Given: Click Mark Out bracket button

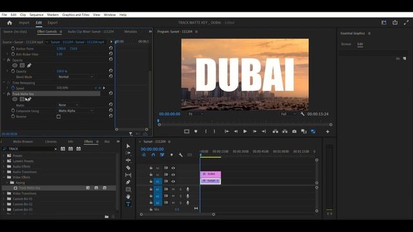Looking at the screenshot, I should tap(214, 131).
